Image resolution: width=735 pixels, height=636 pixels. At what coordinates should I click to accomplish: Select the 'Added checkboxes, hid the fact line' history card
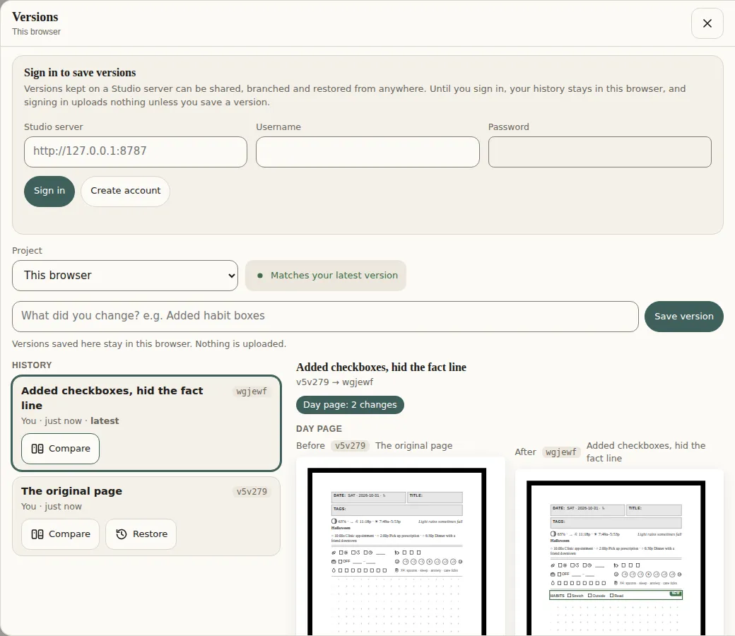point(146,423)
